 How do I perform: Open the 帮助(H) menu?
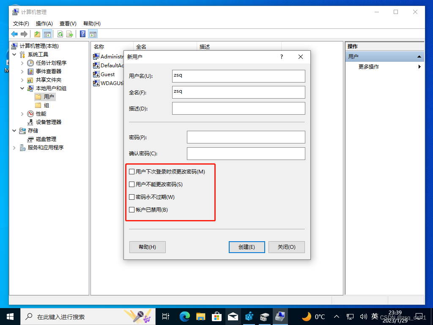92,24
